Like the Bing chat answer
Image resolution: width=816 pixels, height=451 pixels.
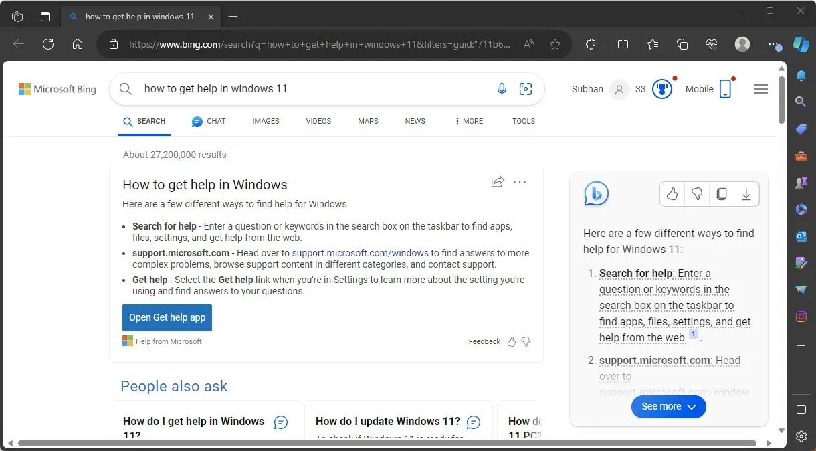point(672,194)
